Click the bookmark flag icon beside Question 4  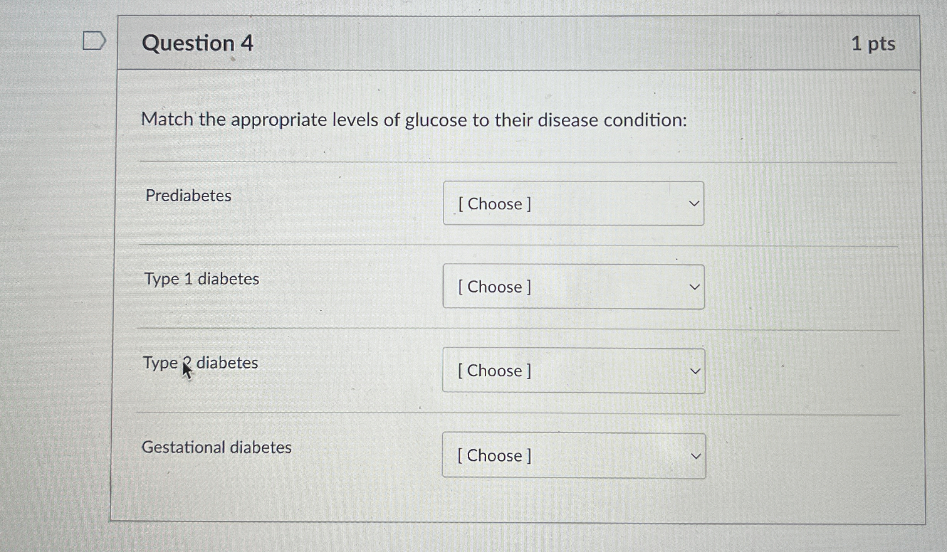94,40
